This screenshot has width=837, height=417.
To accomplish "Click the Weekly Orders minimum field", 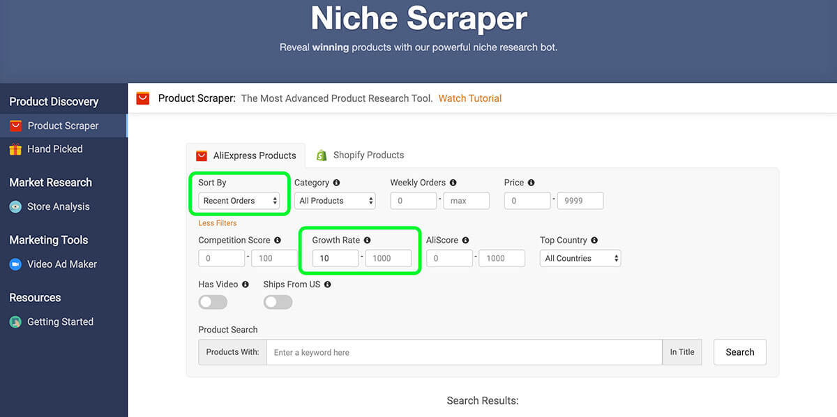I will point(414,201).
